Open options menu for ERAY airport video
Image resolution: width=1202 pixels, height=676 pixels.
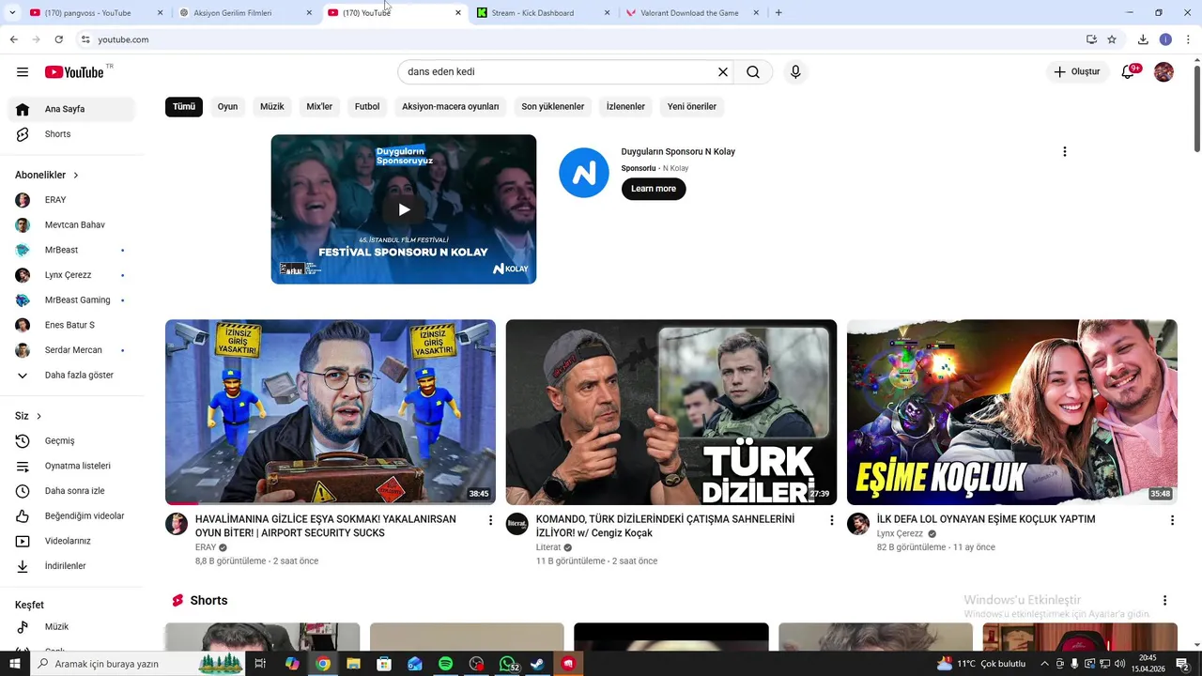pyautogui.click(x=490, y=520)
